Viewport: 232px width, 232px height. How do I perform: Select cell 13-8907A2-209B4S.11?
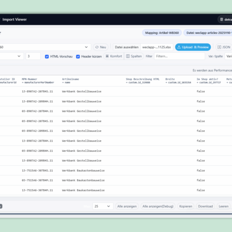[x=37, y=161]
